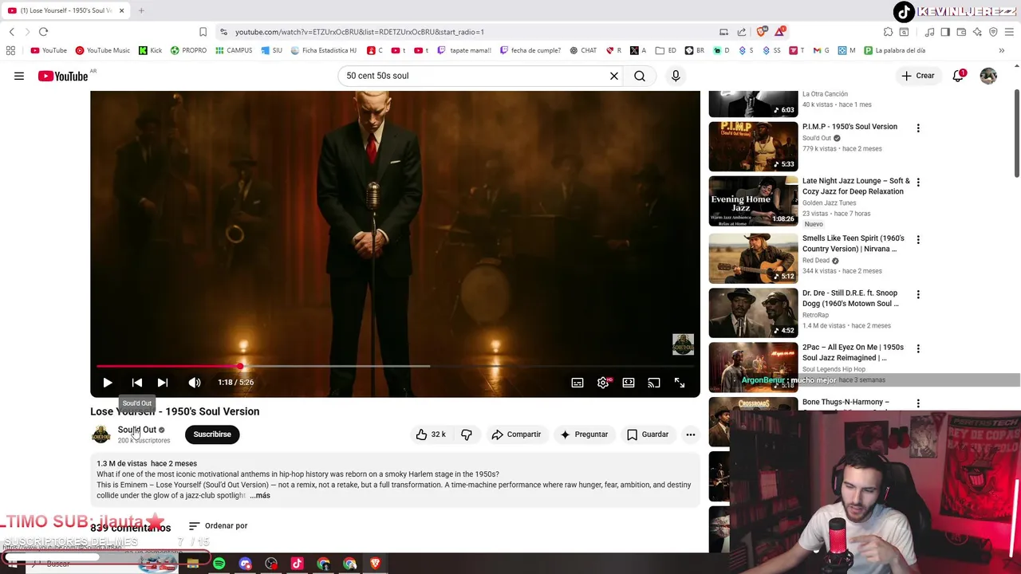Open Soul'd Out channel avatar
1021x574 pixels.
click(x=101, y=434)
